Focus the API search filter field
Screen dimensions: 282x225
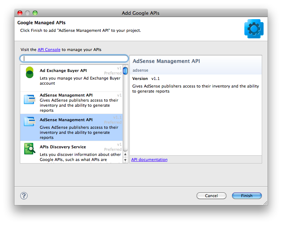74,59
